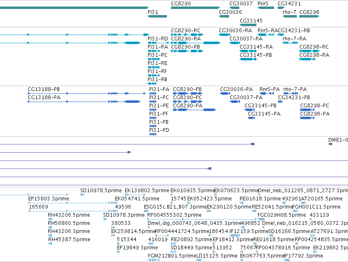Select the CG30037 gene label
Image resolution: width=348 pixels, height=262 pixels.
[241, 4]
